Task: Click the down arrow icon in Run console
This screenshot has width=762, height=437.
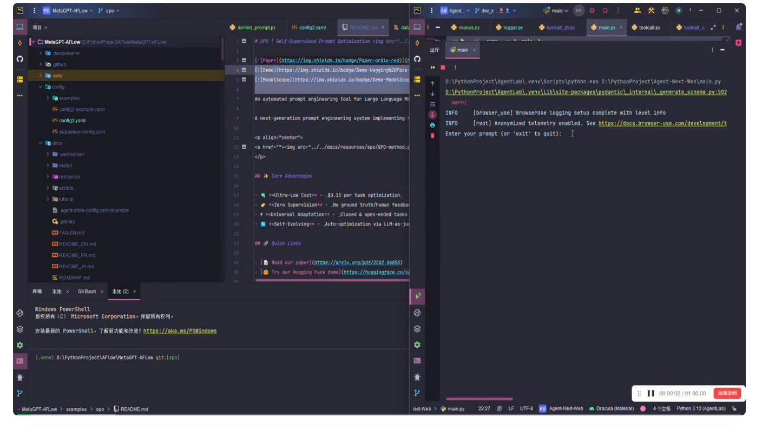Action: click(432, 94)
